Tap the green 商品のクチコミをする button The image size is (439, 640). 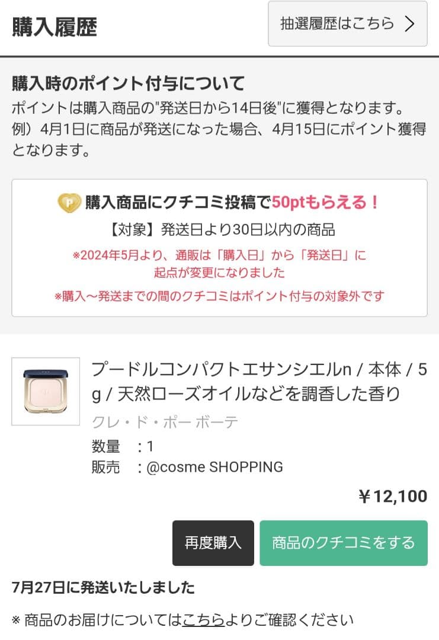[x=343, y=543]
